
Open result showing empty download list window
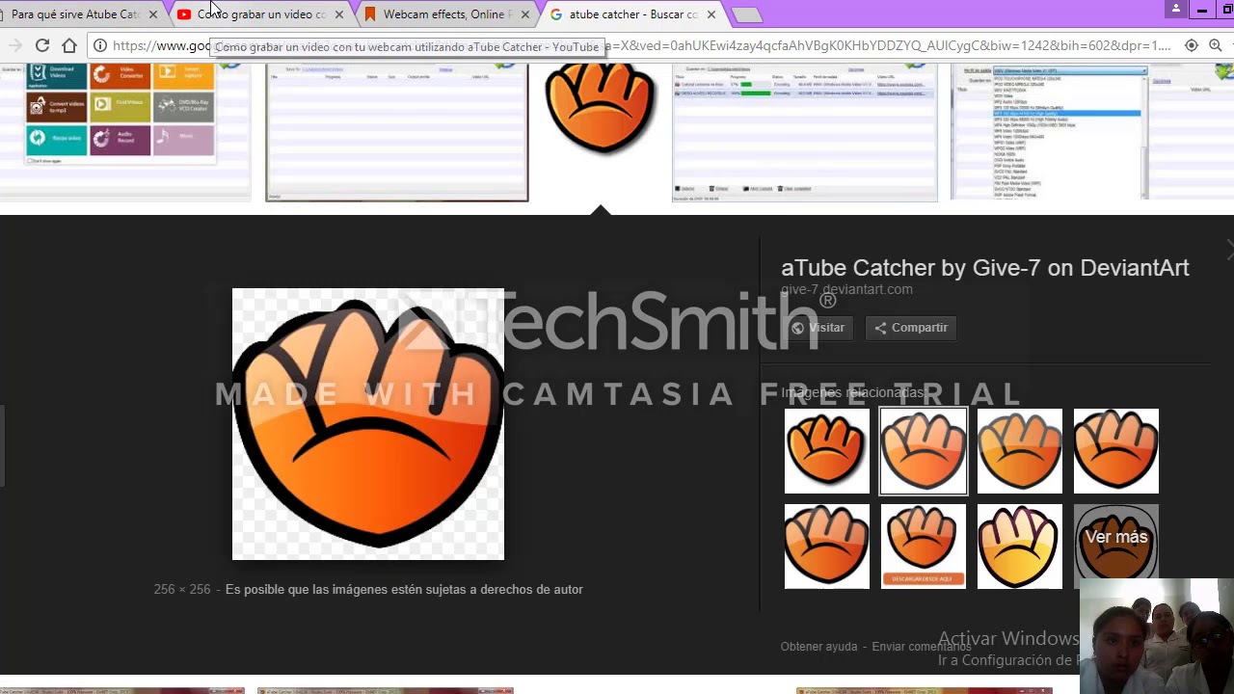tap(397, 132)
